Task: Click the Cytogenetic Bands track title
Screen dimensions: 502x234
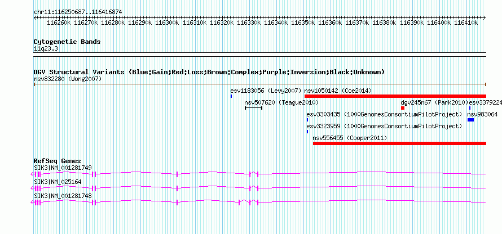Action: point(67,42)
